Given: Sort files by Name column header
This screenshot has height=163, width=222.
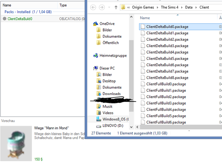Looking at the screenshot, I should (x=145, y=18).
